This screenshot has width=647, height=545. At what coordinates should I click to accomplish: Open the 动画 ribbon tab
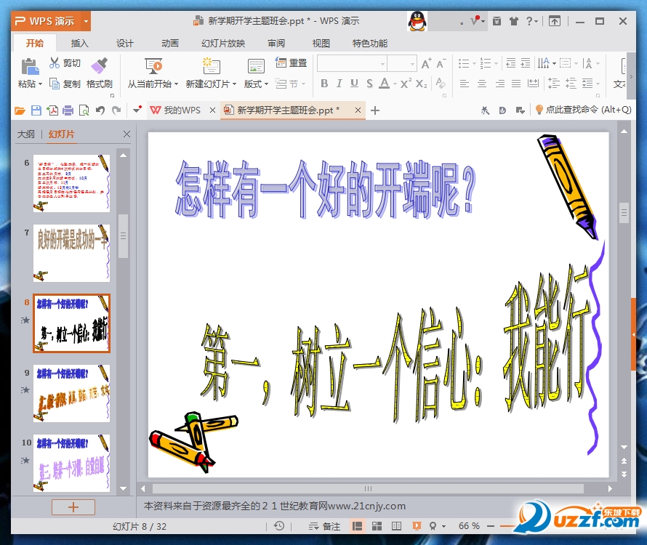[x=169, y=44]
